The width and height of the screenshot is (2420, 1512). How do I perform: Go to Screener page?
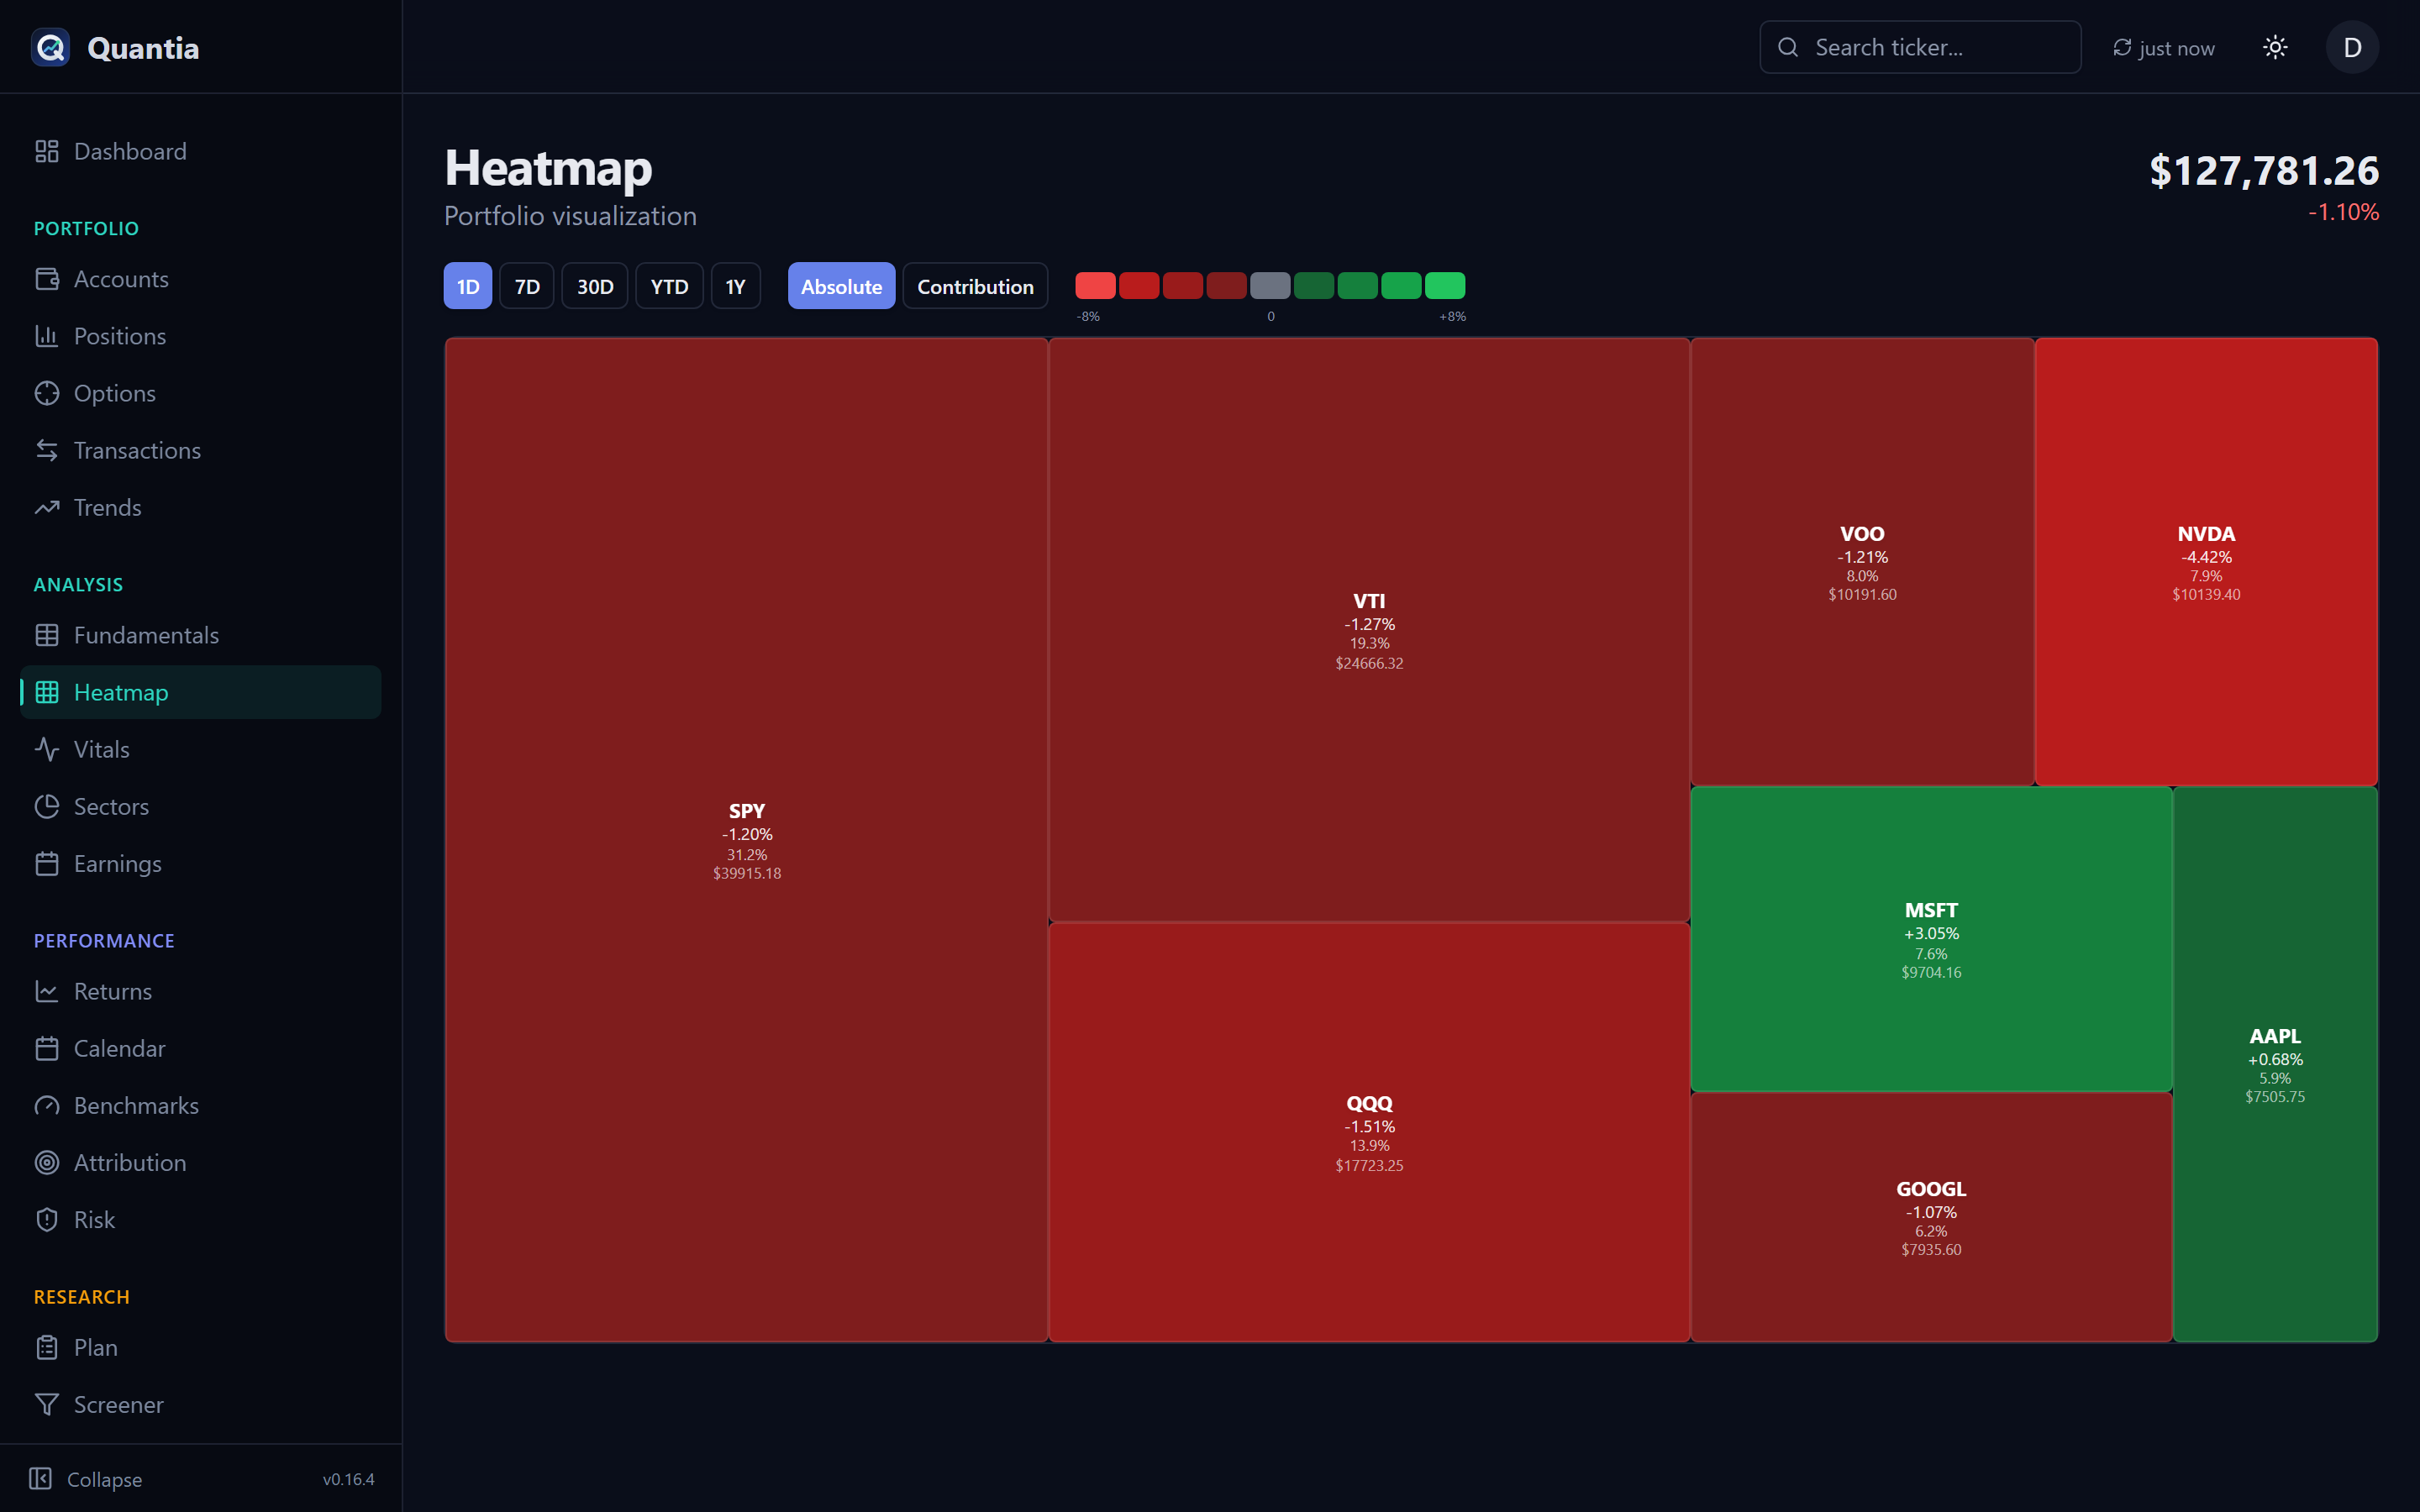click(x=200, y=1404)
